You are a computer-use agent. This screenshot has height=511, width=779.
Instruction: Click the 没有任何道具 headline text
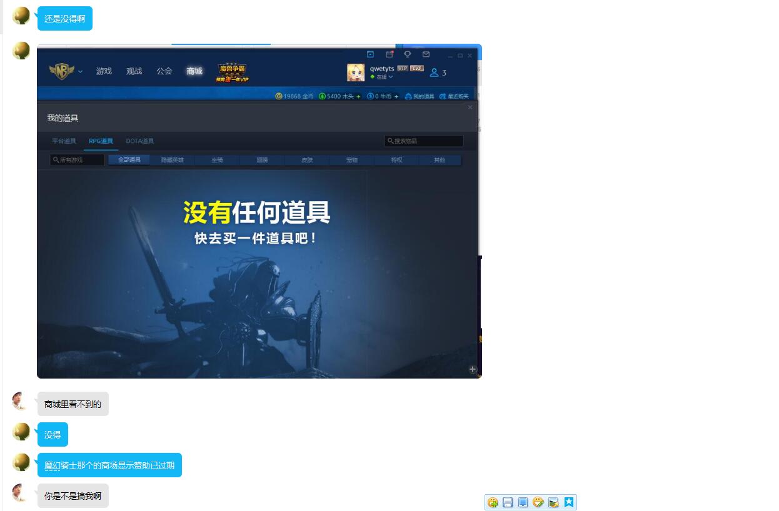click(x=256, y=212)
